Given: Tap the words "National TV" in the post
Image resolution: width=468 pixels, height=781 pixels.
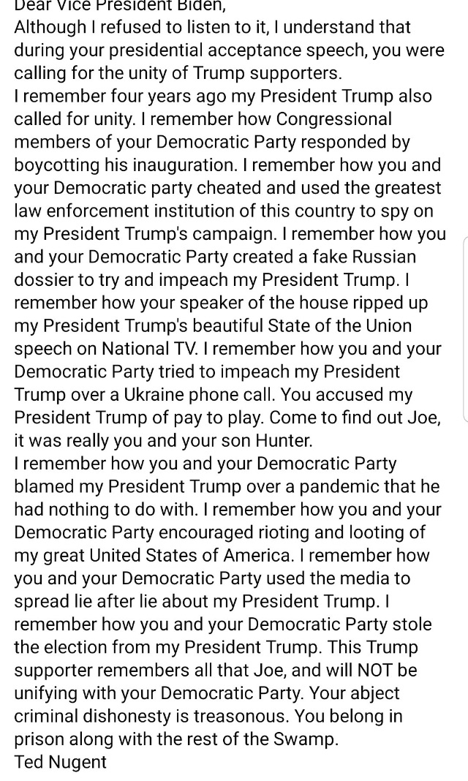Looking at the screenshot, I should (x=148, y=349).
